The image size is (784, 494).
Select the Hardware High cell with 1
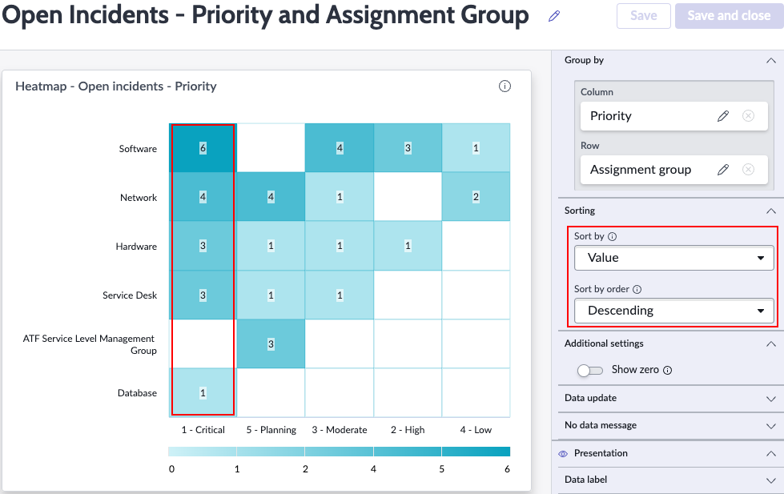(x=408, y=246)
